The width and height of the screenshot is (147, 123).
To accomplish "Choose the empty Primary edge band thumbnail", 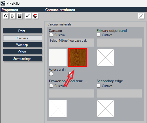I will coord(105,58).
